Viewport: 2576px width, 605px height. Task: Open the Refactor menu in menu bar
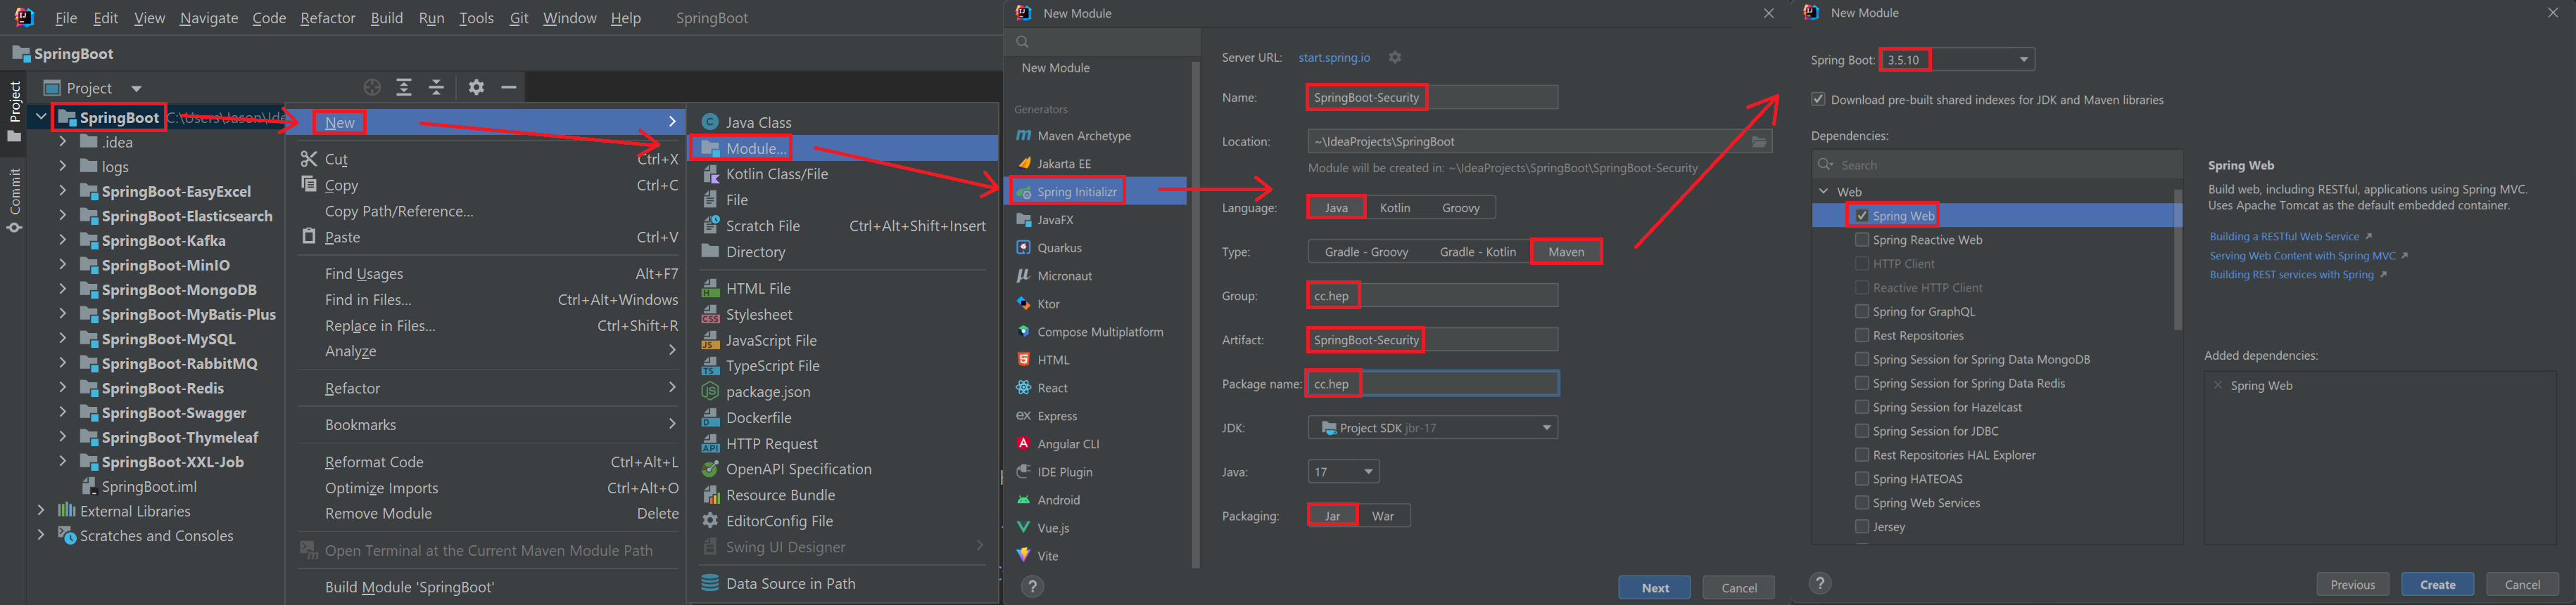point(327,18)
